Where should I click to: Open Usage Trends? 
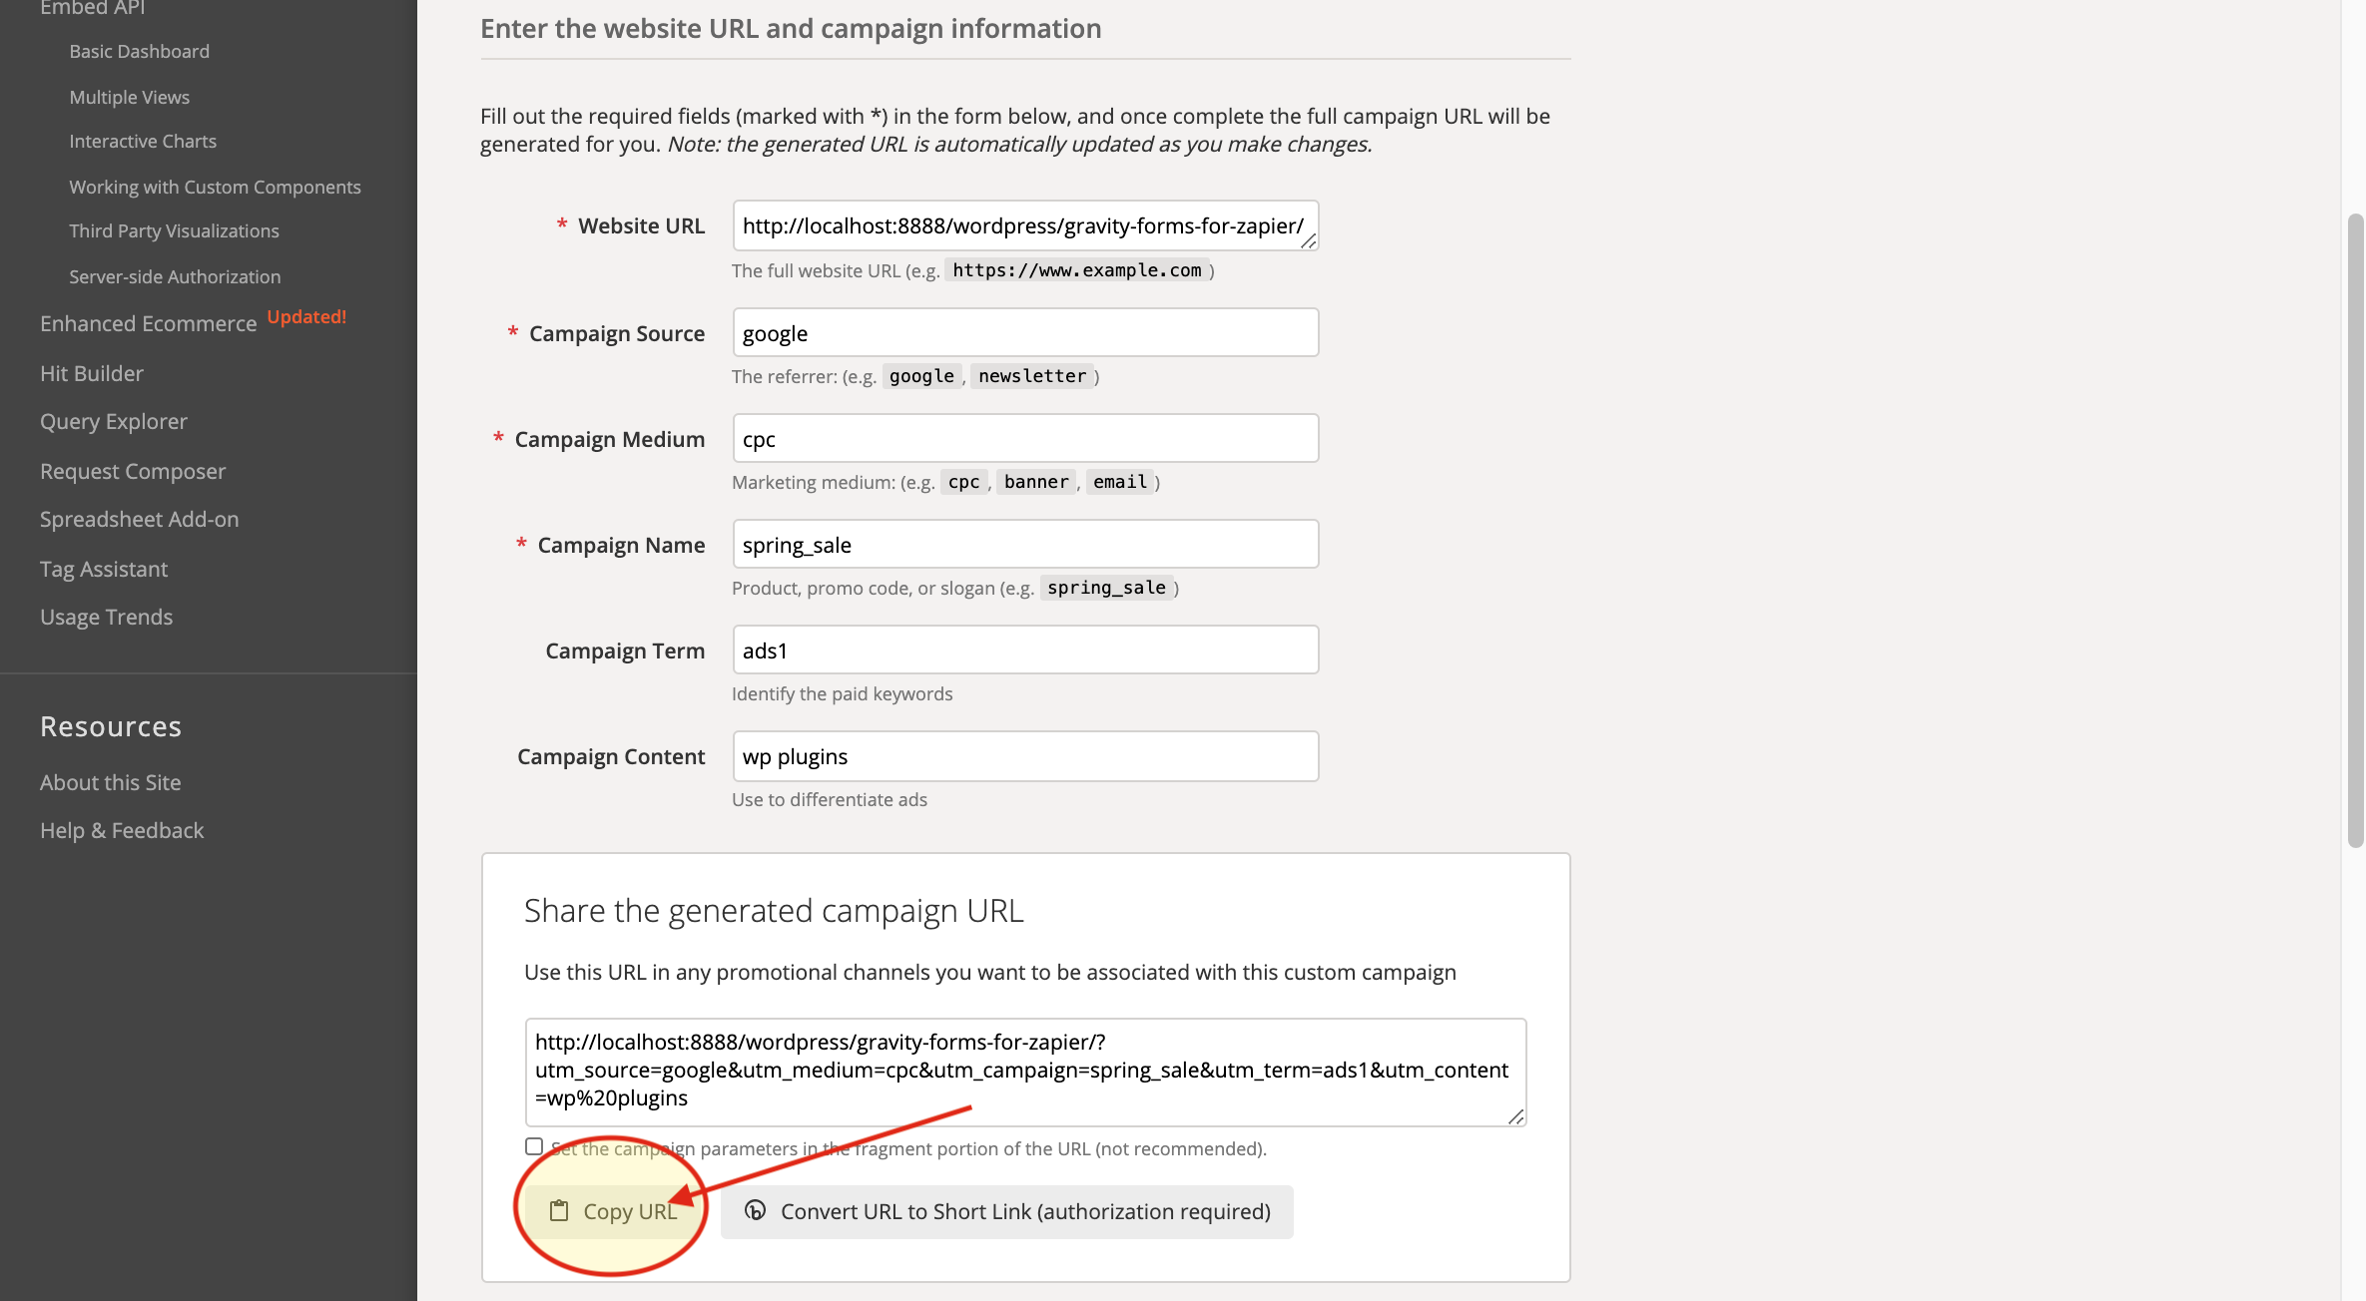click(106, 617)
